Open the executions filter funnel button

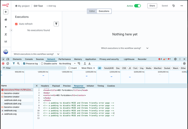click(x=56, y=24)
